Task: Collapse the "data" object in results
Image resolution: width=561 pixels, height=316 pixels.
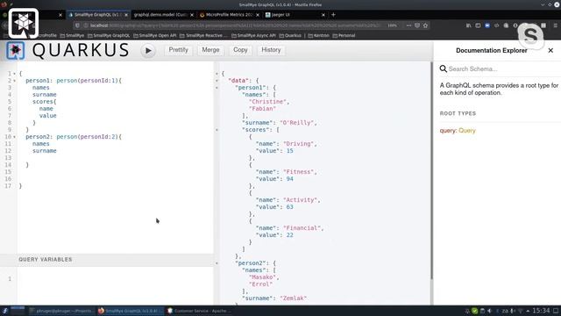Action: [217, 81]
